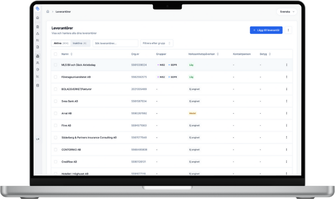Click the Lägg till leverantör button
This screenshot has height=199, width=335.
coord(266,30)
